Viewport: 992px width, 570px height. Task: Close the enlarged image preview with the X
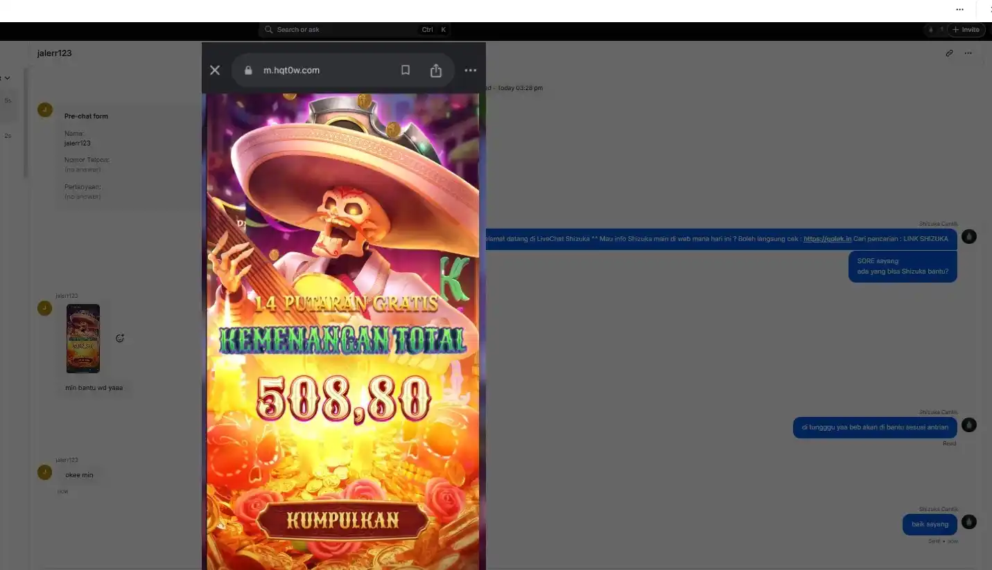click(215, 70)
